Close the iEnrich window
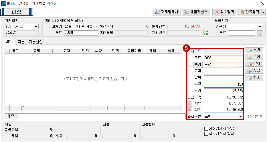The width and height of the screenshot is (267, 142). tap(262, 3)
